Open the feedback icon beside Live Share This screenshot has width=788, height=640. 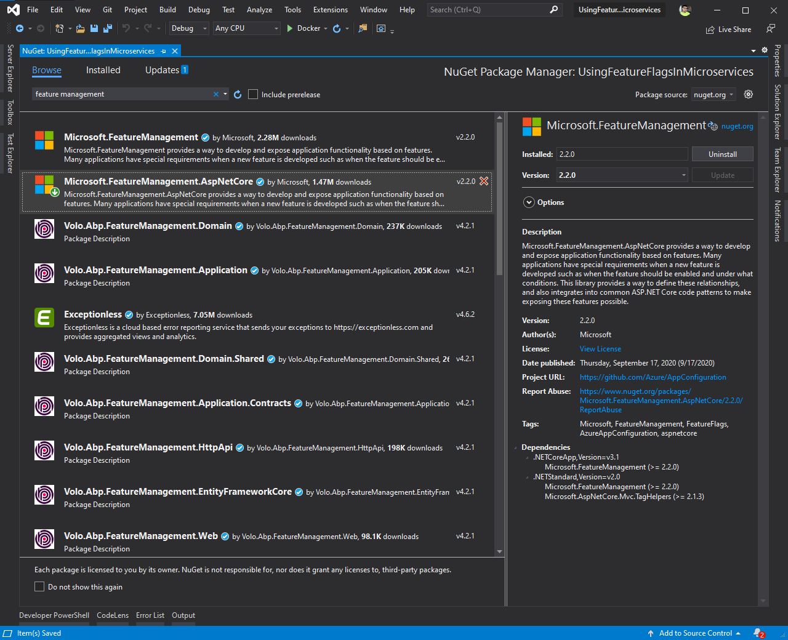tap(771, 29)
